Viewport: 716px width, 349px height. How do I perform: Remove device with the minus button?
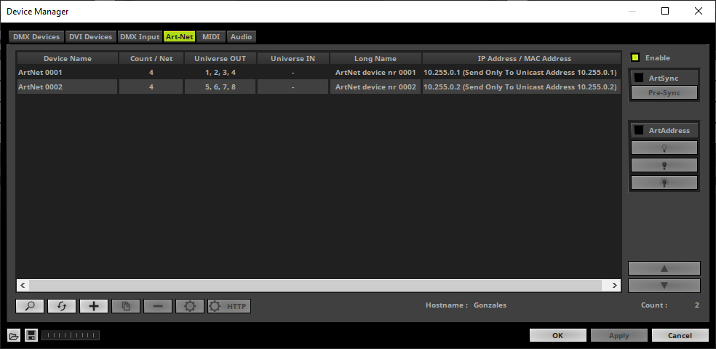[x=158, y=306]
